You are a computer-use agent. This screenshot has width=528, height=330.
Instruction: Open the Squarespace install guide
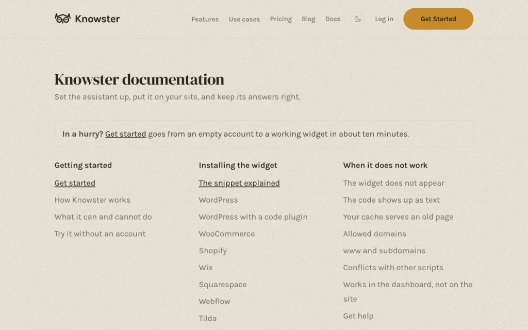tap(223, 285)
